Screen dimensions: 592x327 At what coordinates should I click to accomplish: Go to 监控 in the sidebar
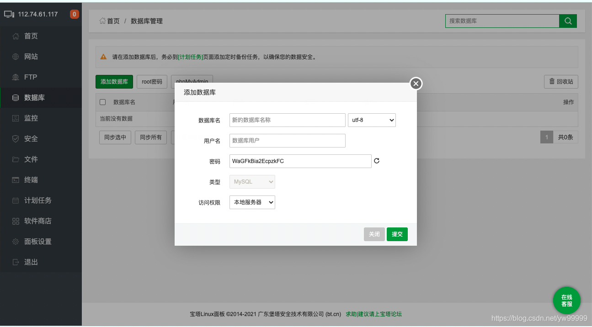point(31,118)
